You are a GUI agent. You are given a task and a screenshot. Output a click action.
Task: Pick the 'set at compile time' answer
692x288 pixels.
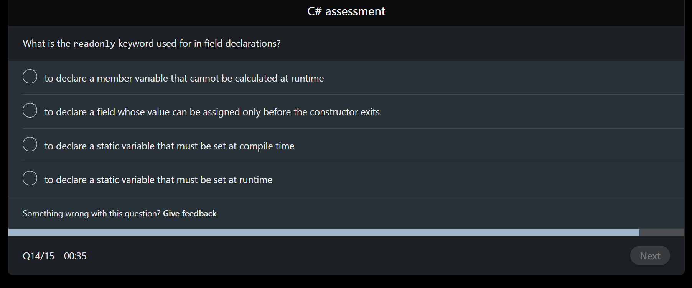click(x=30, y=144)
